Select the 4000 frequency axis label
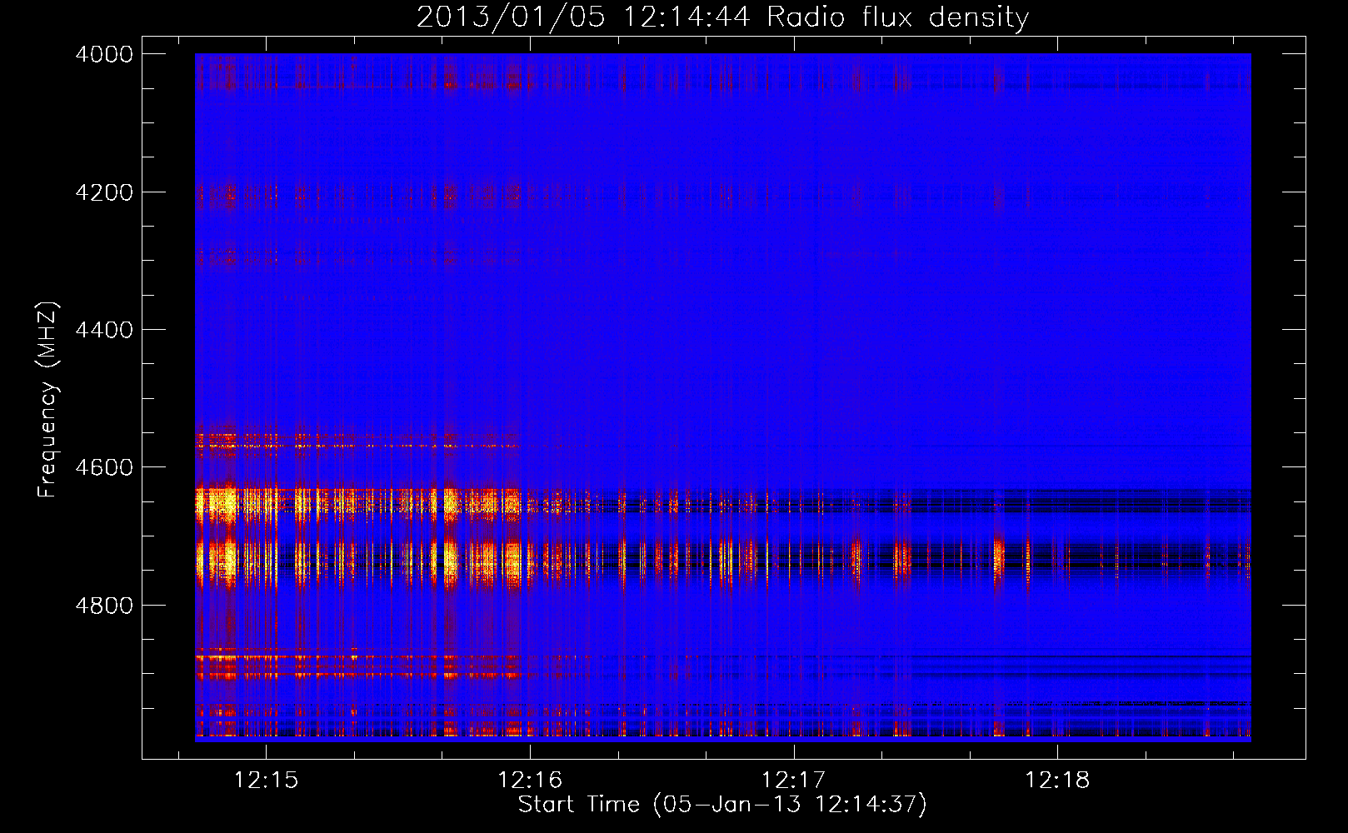 click(104, 54)
